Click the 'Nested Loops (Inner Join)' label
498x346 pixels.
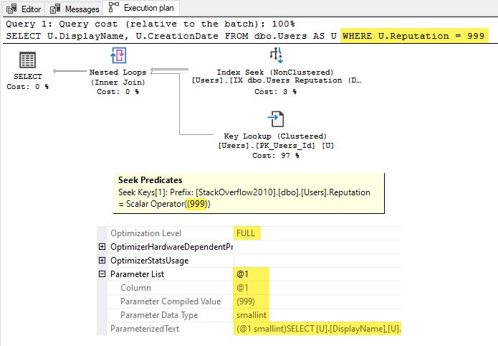click(118, 78)
